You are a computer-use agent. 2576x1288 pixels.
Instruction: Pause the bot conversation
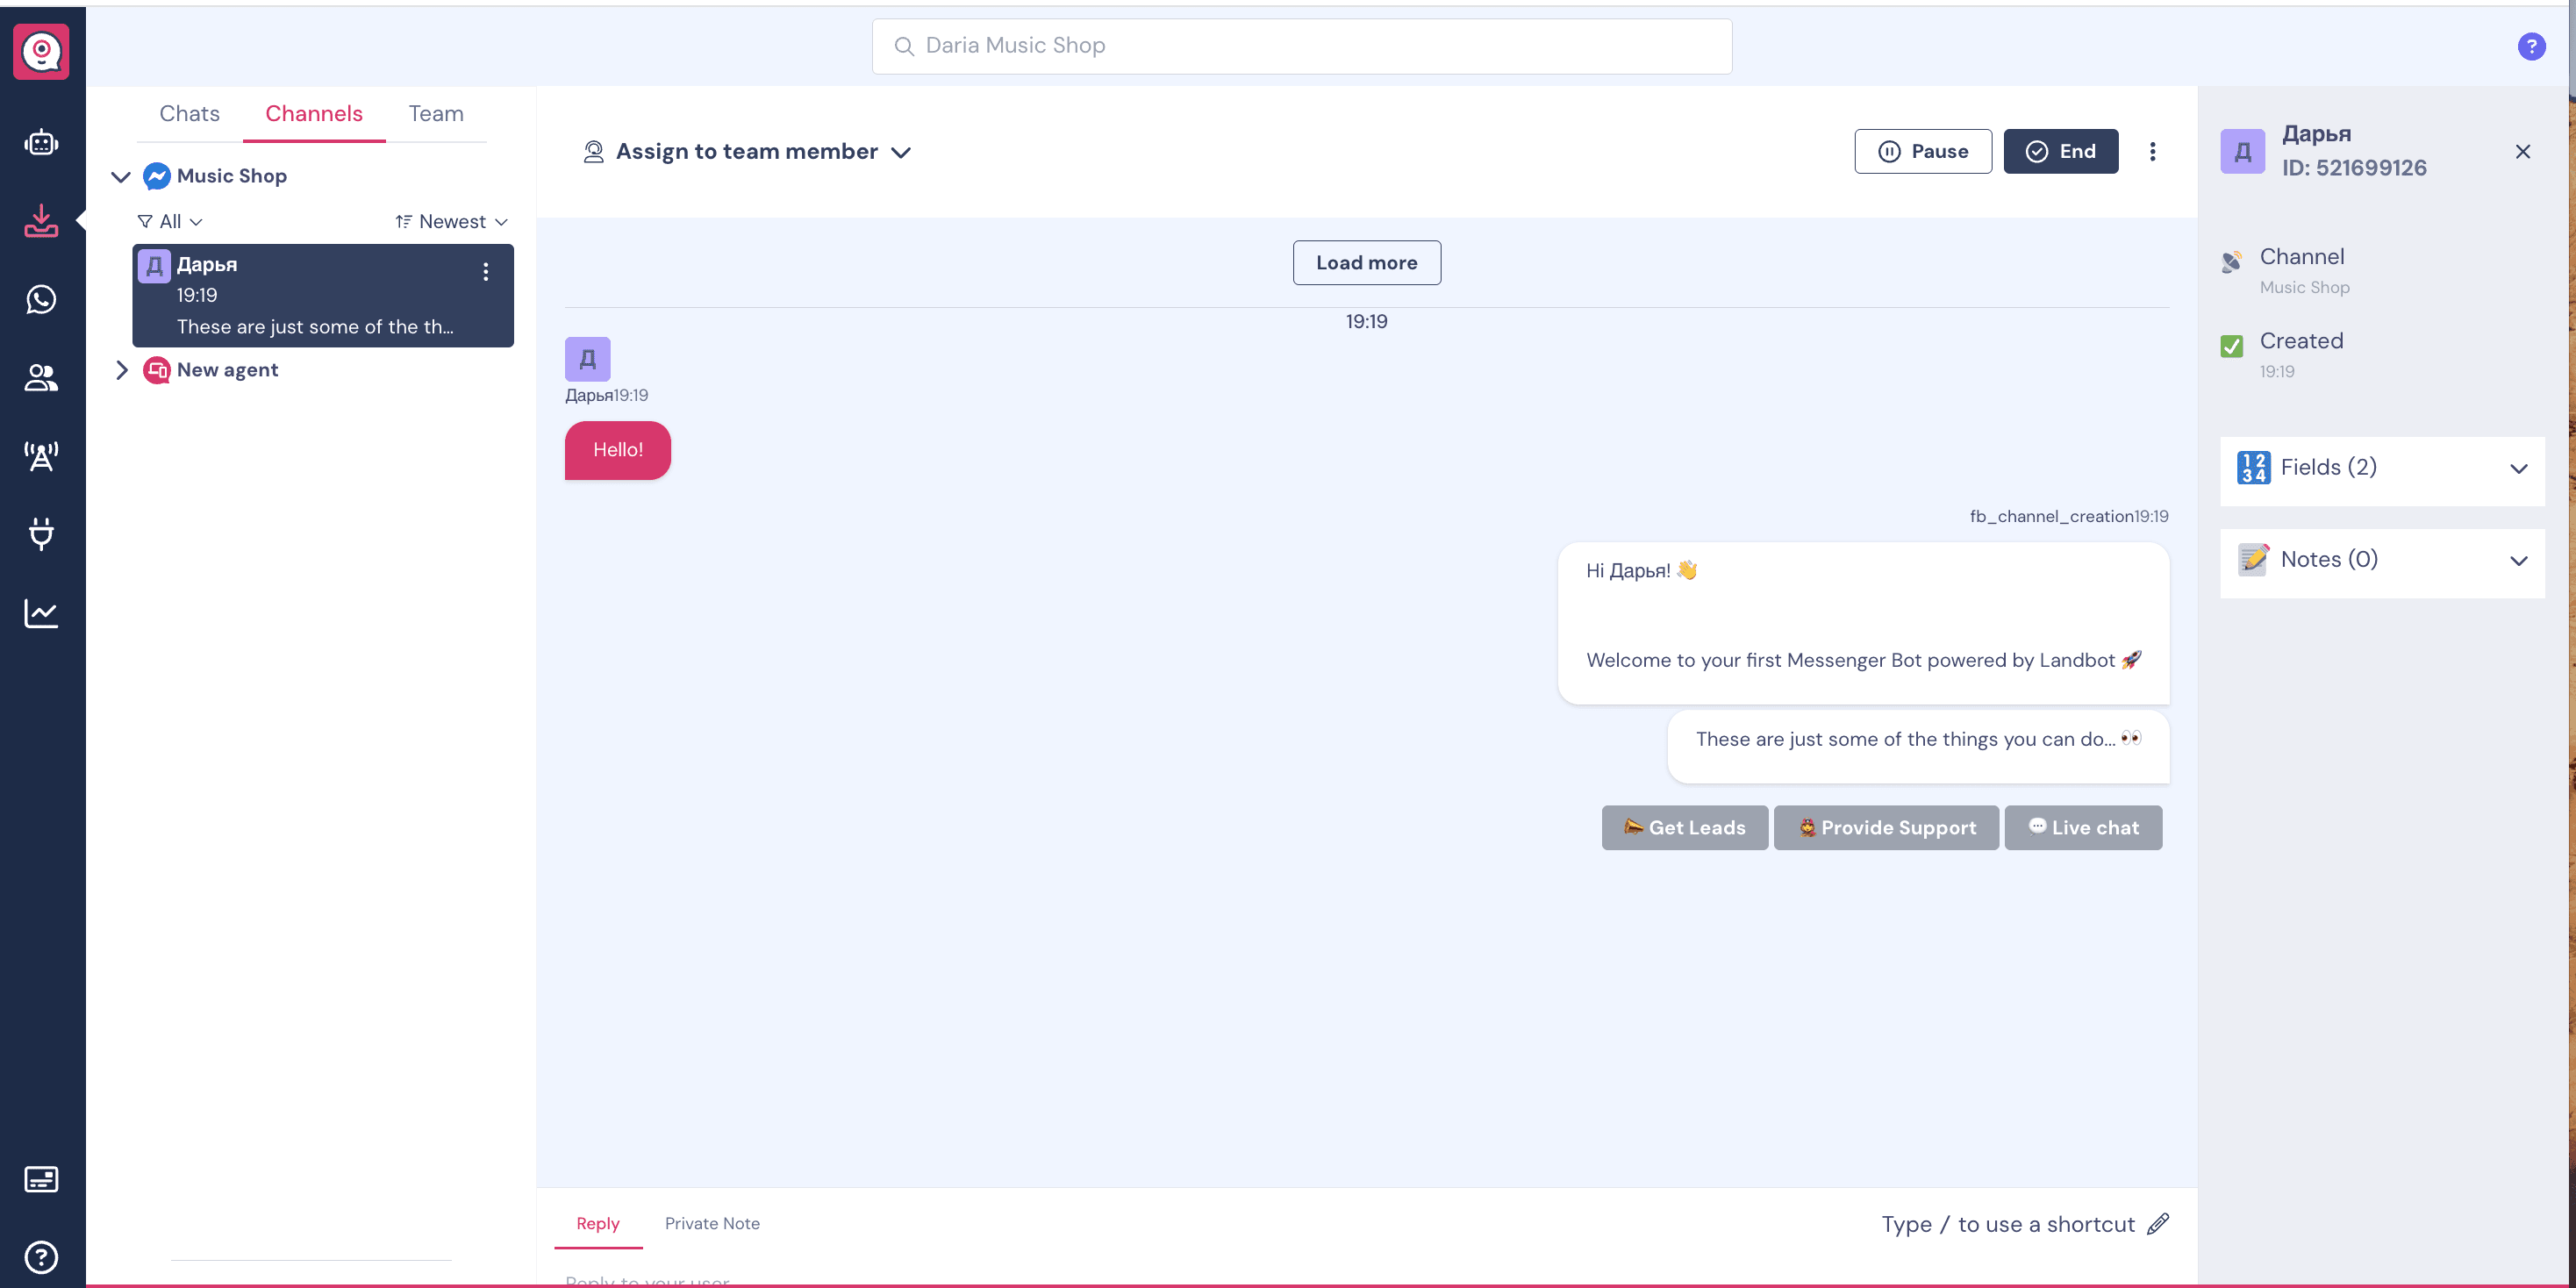click(1923, 151)
